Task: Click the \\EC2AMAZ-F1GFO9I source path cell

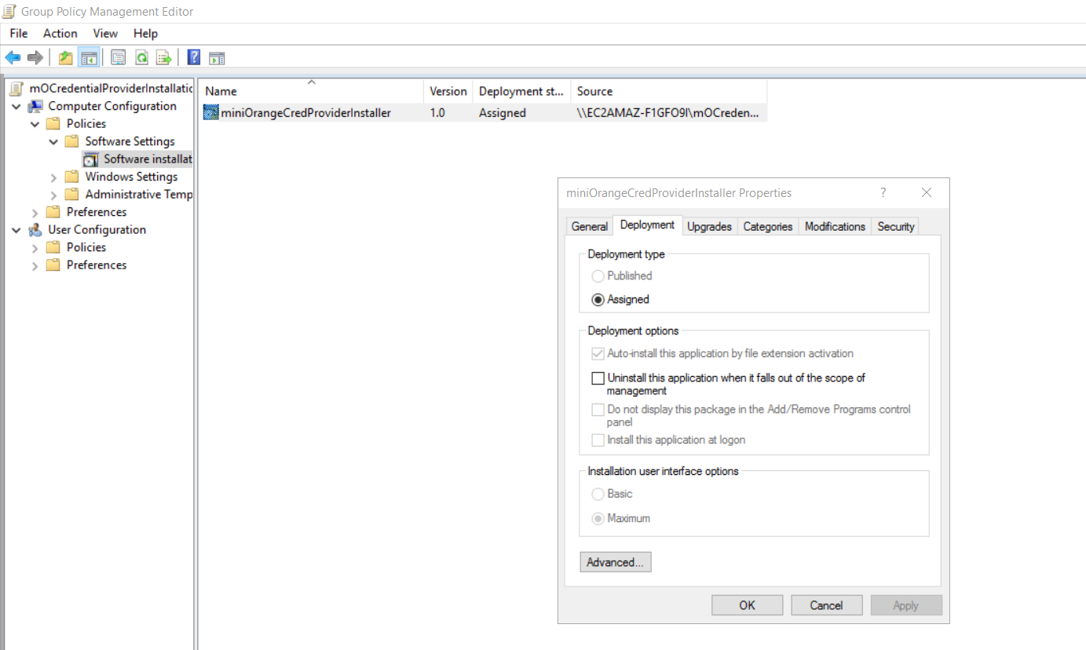Action: point(668,112)
